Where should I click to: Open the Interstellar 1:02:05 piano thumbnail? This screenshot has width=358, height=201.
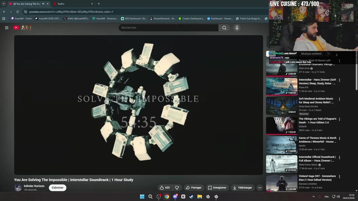point(281,87)
